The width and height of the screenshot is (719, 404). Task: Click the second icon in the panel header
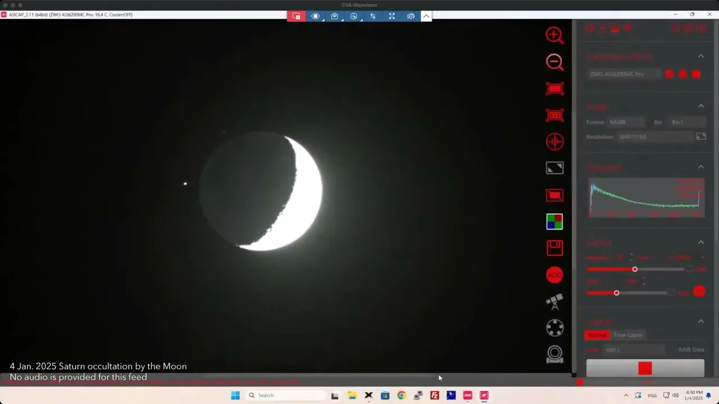[602, 28]
